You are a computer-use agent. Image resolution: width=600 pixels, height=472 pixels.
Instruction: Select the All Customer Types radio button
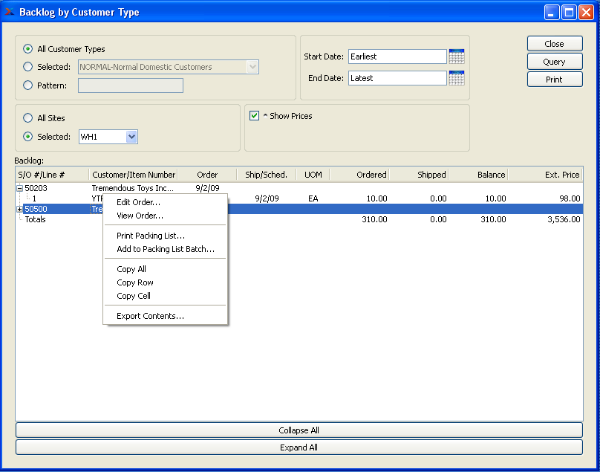[28, 49]
